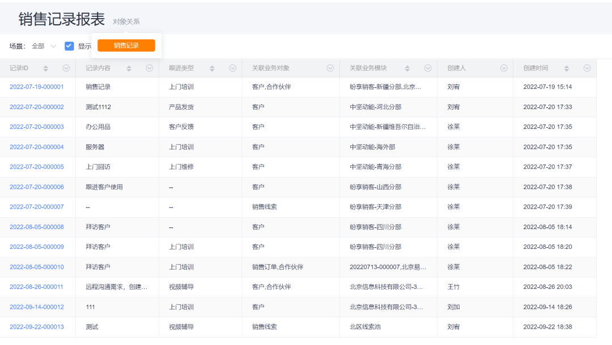612x345 pixels.
Task: Click the orange 销售记录 button
Action: (x=126, y=46)
